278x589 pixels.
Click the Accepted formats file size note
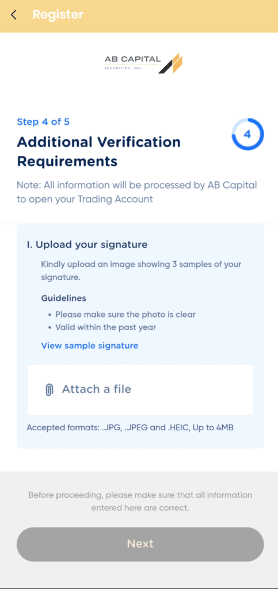[x=130, y=428]
